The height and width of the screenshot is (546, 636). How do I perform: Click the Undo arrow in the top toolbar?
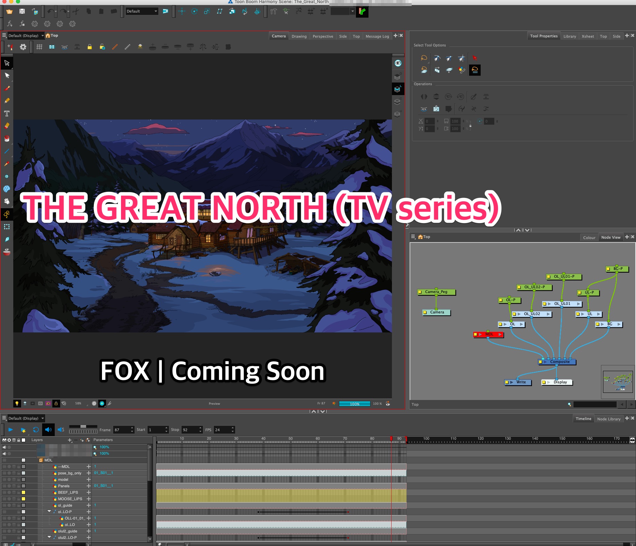[x=50, y=11]
